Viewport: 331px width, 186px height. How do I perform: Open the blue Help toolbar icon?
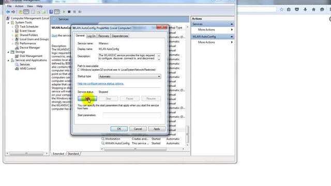click(51, 12)
